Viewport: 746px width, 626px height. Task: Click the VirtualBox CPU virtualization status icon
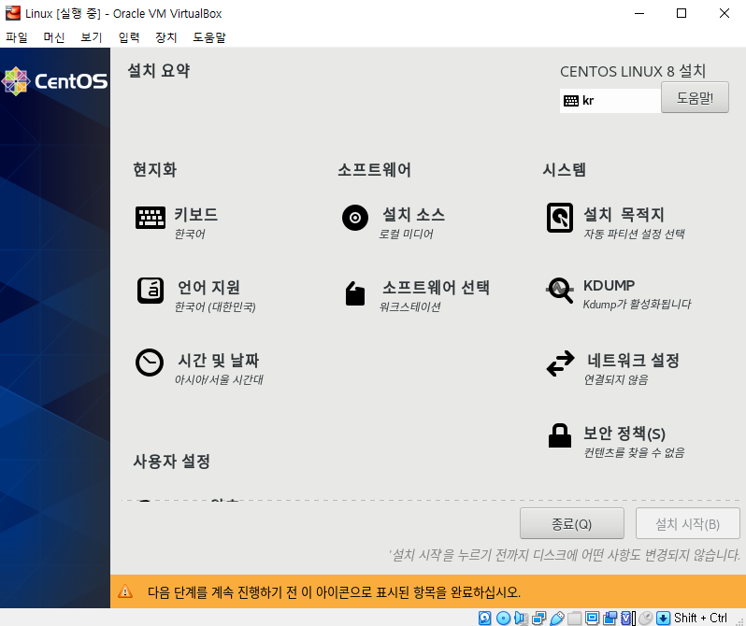coord(628,618)
